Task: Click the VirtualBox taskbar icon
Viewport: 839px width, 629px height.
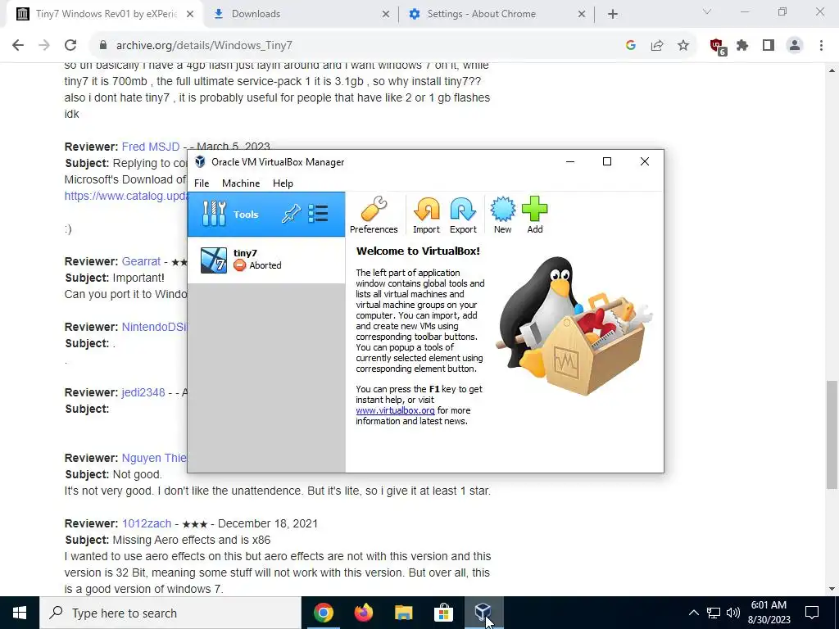Action: click(x=483, y=613)
